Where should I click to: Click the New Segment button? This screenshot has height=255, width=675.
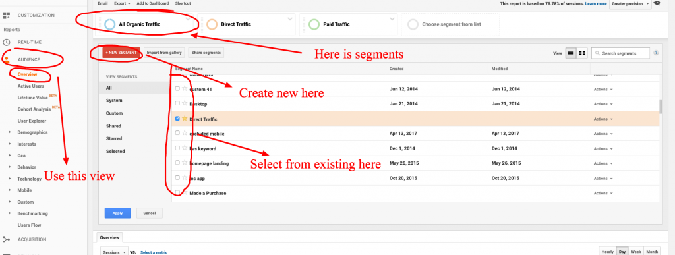[122, 53]
